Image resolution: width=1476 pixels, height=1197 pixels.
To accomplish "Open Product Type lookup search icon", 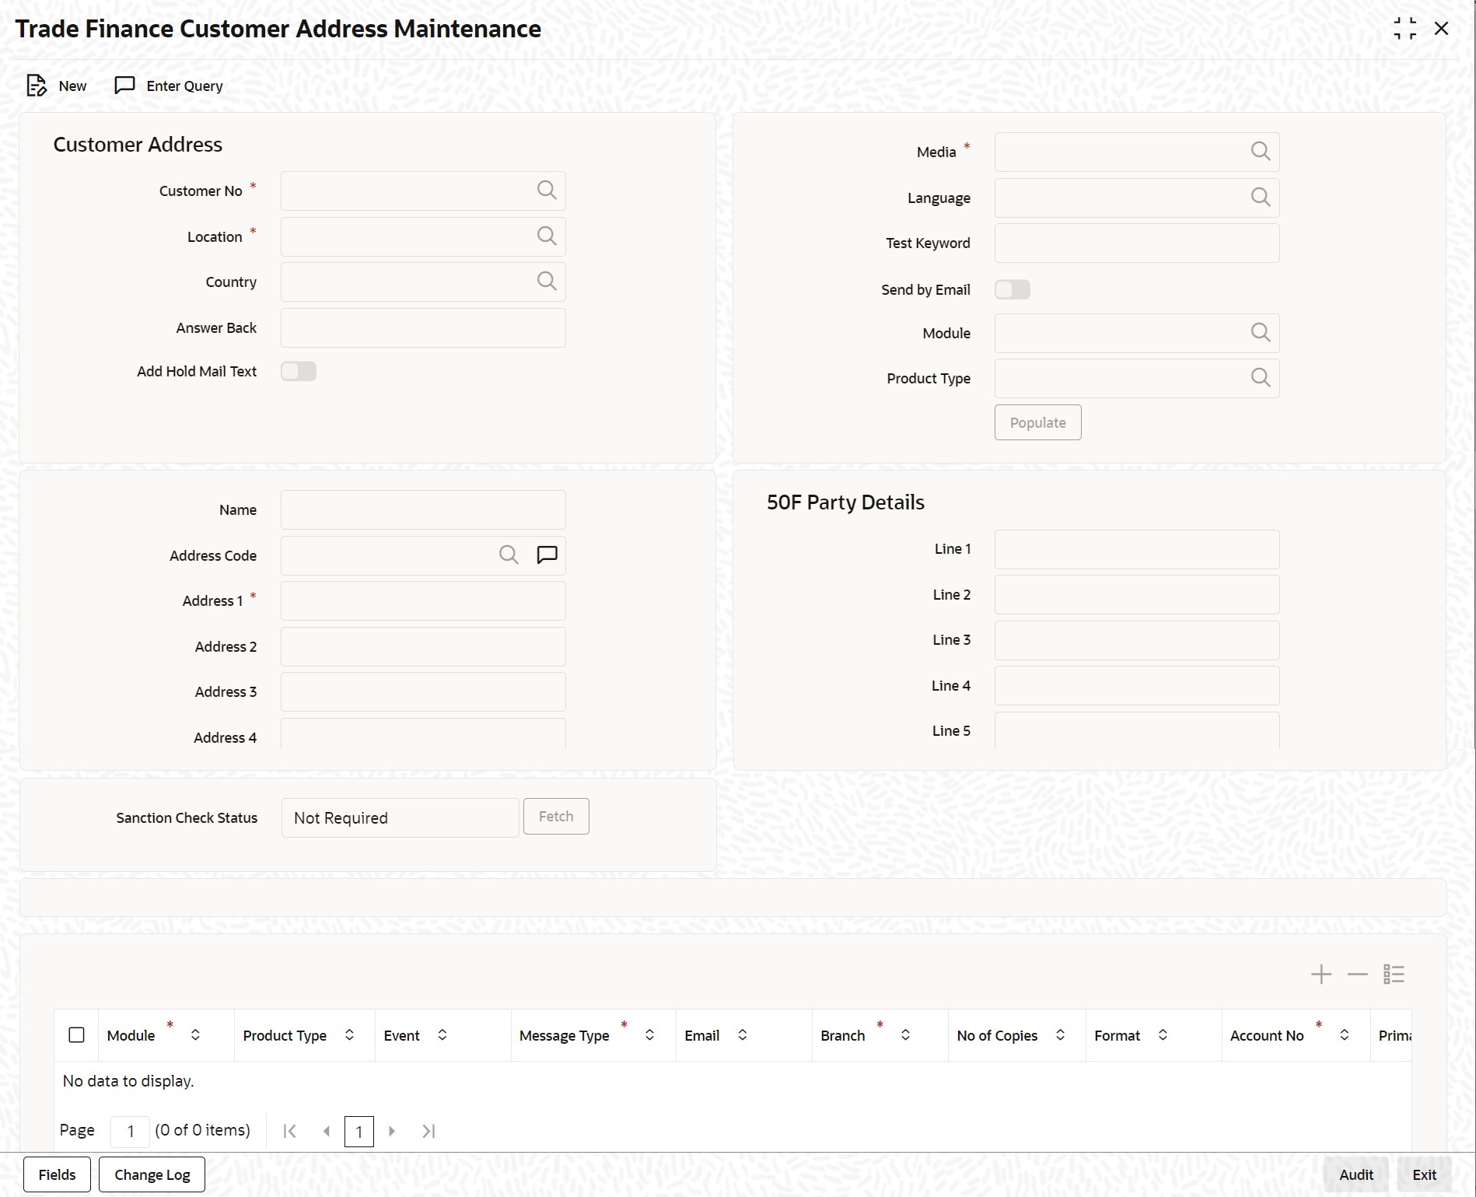I will click(x=1261, y=378).
